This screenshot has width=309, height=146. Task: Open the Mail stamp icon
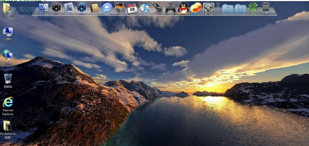(69, 8)
